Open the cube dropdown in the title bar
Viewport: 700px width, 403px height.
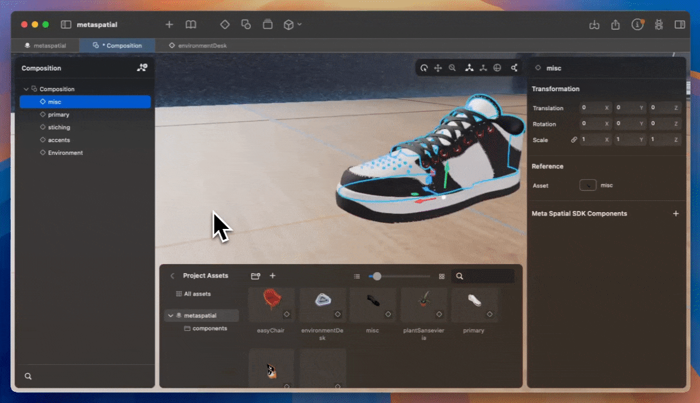(x=292, y=25)
